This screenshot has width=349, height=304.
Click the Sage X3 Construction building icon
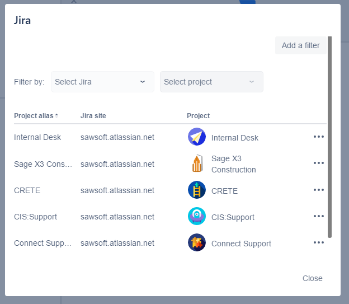tap(197, 163)
